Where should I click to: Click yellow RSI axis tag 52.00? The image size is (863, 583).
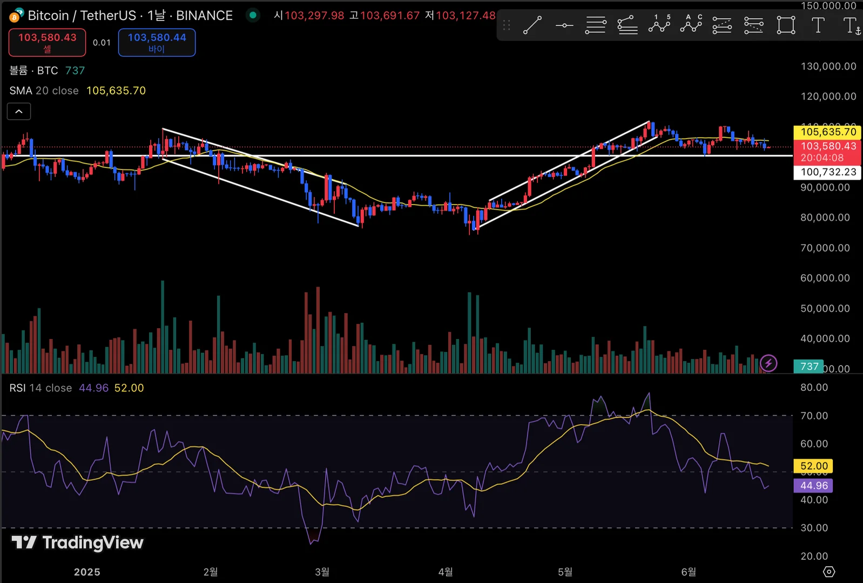coord(813,466)
